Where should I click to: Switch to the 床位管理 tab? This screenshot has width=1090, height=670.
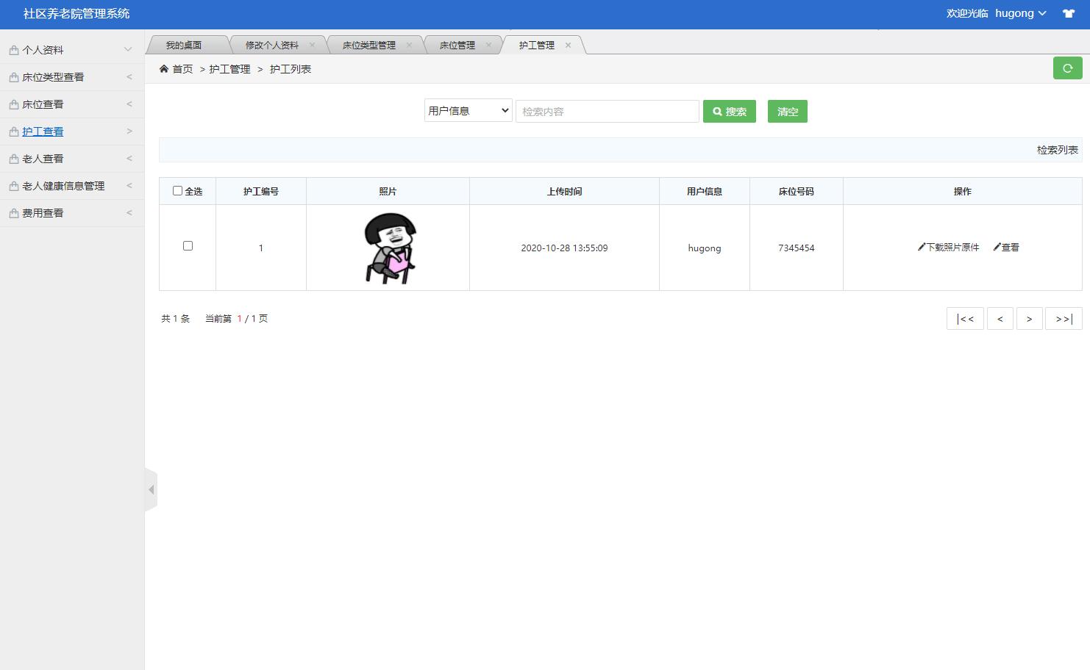[457, 44]
